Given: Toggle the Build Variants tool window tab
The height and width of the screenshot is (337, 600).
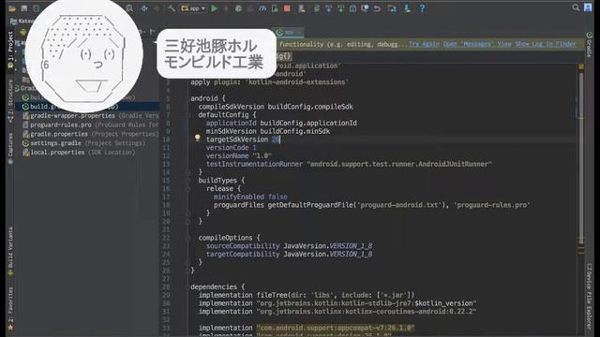Looking at the screenshot, I should tap(10, 251).
